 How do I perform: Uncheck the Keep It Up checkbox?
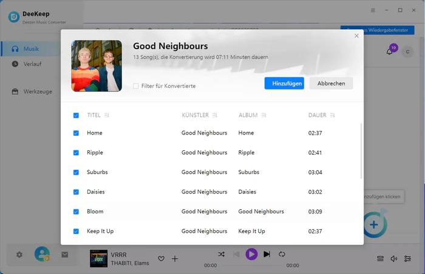point(76,231)
